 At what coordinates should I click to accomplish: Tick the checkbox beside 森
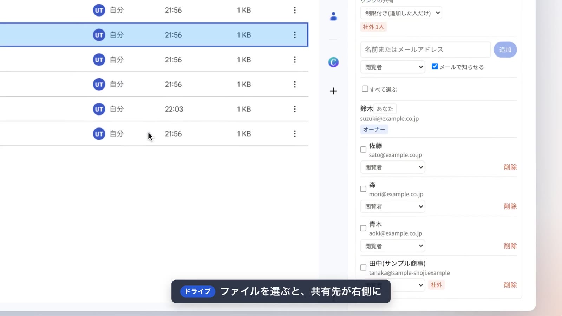pyautogui.click(x=363, y=189)
